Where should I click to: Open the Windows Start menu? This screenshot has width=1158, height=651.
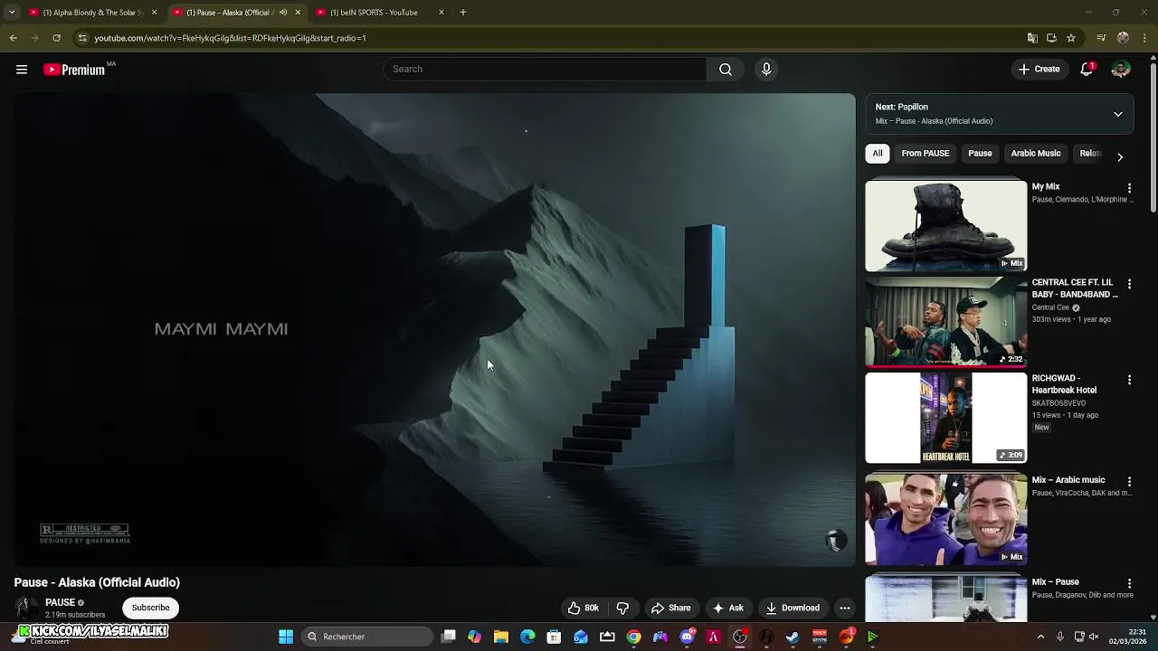click(286, 637)
